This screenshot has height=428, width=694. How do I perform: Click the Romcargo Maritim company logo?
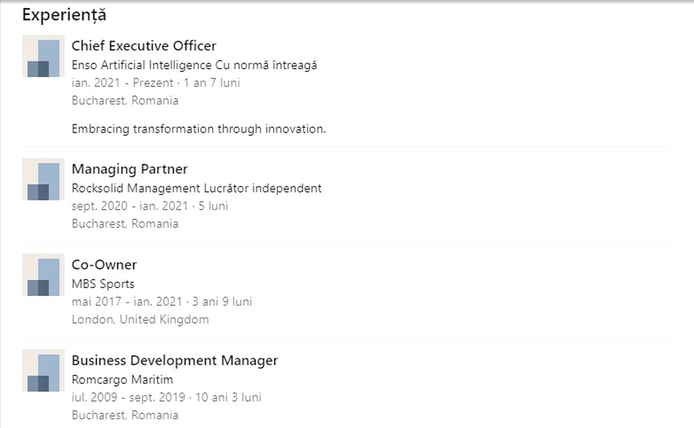pyautogui.click(x=43, y=371)
